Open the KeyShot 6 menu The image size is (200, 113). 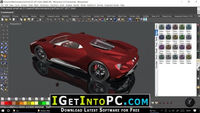tap(91, 5)
